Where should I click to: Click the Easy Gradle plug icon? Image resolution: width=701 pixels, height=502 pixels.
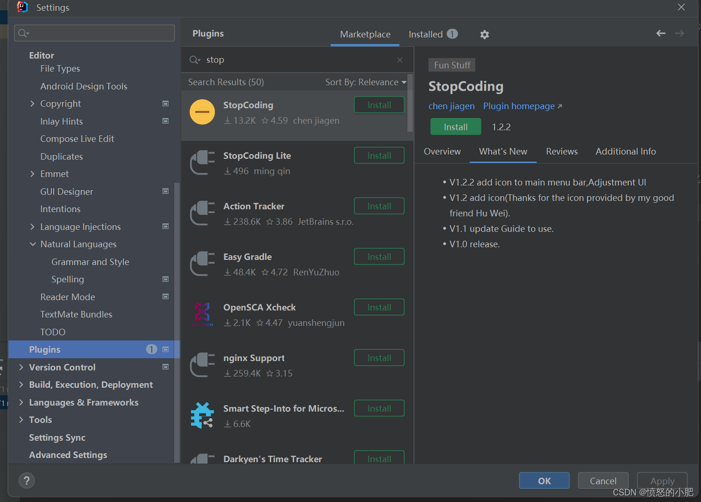pyautogui.click(x=202, y=264)
